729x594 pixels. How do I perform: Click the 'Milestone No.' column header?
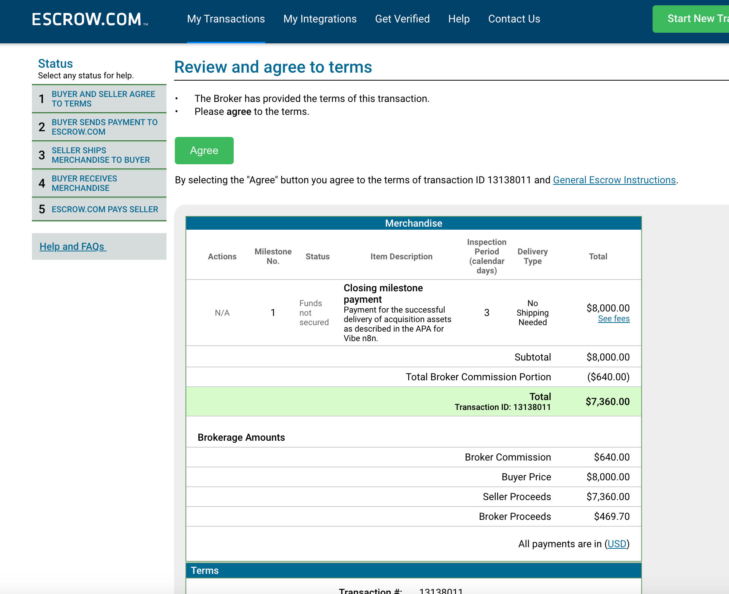click(x=273, y=256)
